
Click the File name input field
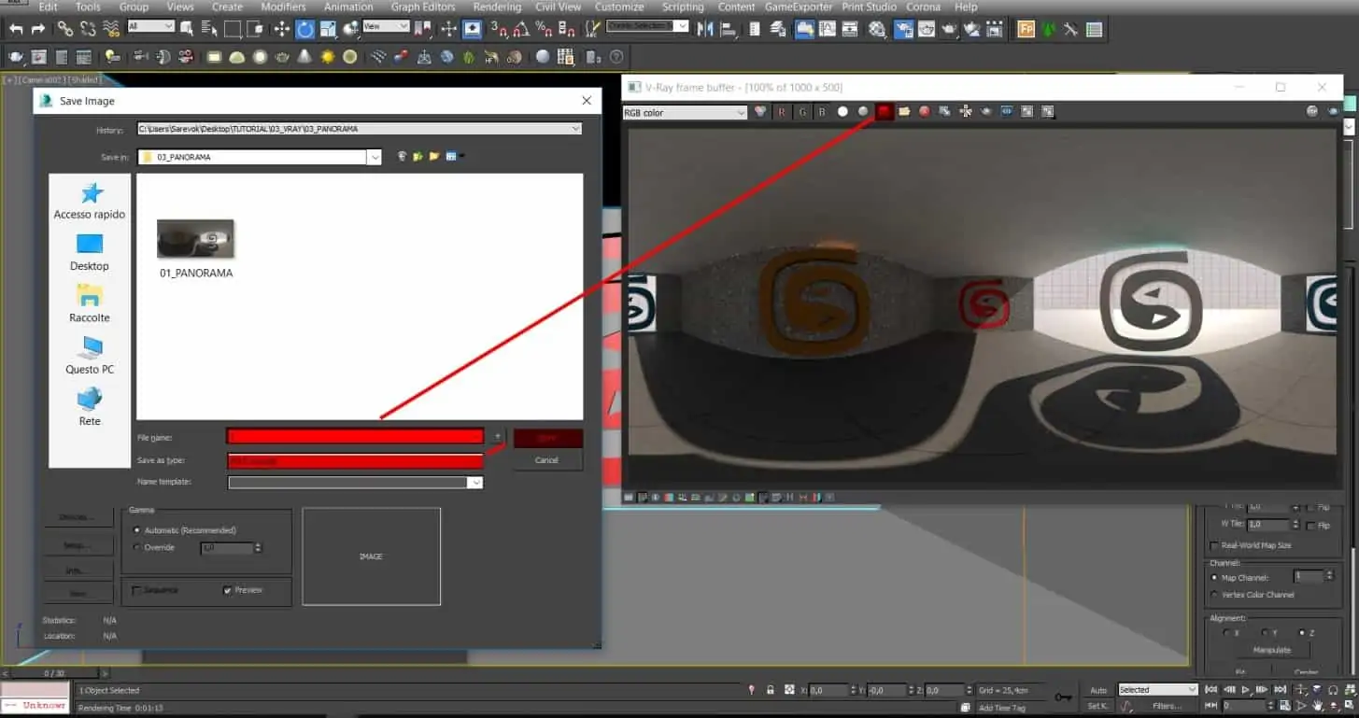click(355, 436)
